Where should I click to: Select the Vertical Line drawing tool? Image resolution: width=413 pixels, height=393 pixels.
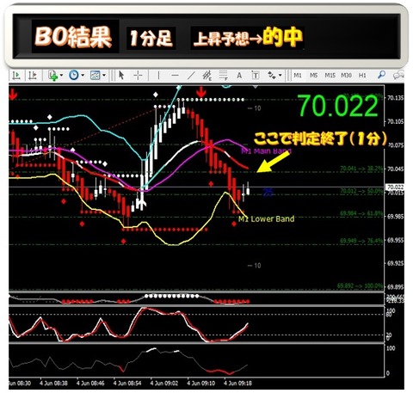coord(158,76)
